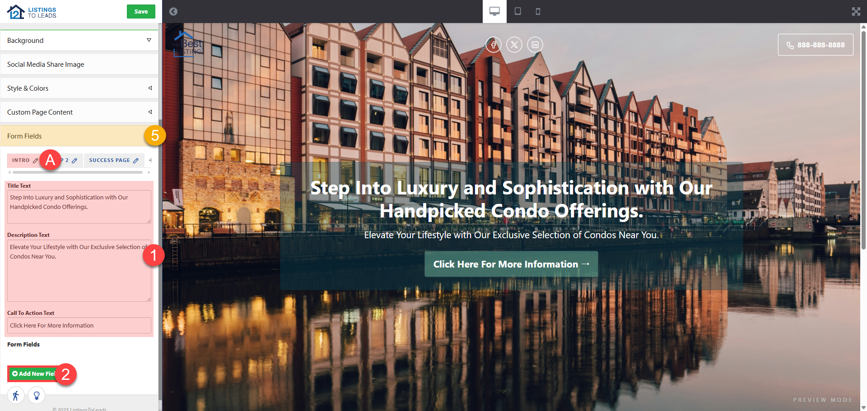Viewport: 867px width, 411px height.
Task: Expand the Background section
Action: click(x=79, y=40)
